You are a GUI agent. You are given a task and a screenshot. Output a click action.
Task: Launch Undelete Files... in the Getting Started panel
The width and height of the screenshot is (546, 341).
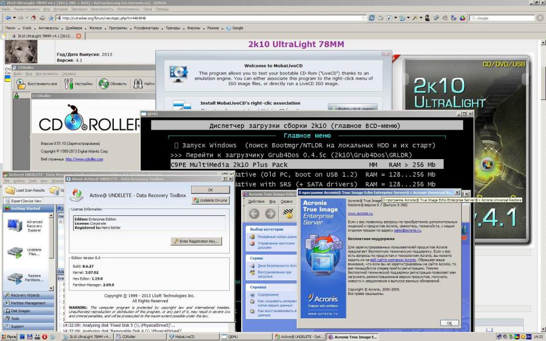[x=15, y=252]
